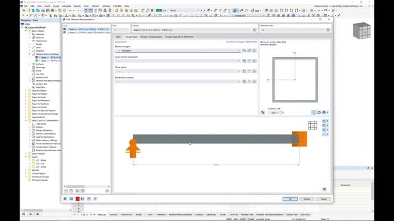Open the Rotational restraint dropdown

[x=239, y=82]
